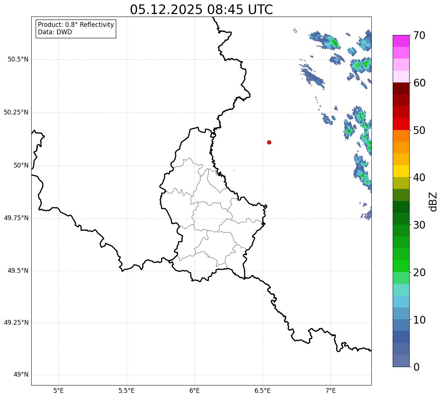Click the bright green swatch just above 20
Screen dimensions: 442x398
[x=401, y=266]
